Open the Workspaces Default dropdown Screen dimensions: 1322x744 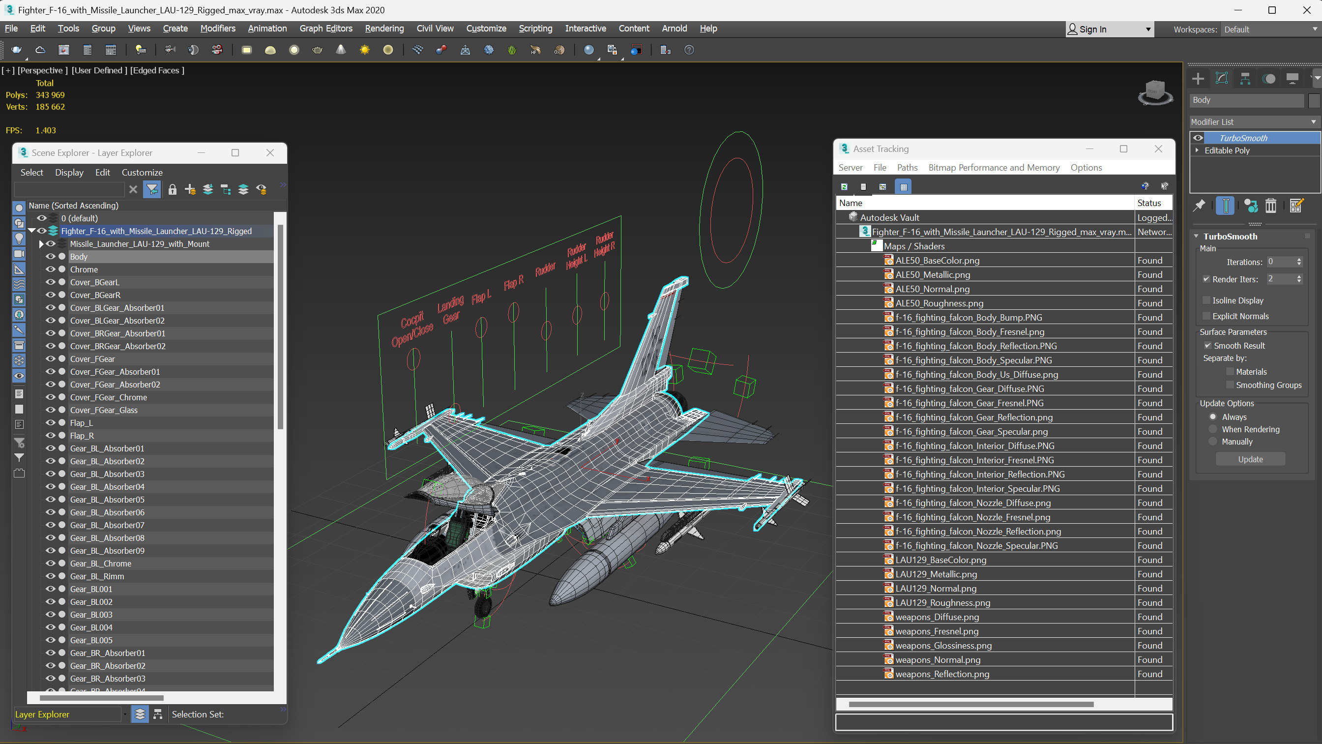1270,30
